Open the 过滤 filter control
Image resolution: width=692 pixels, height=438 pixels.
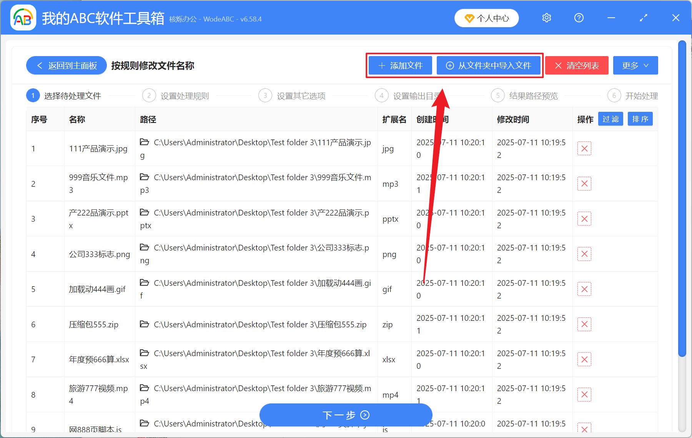[x=610, y=119]
